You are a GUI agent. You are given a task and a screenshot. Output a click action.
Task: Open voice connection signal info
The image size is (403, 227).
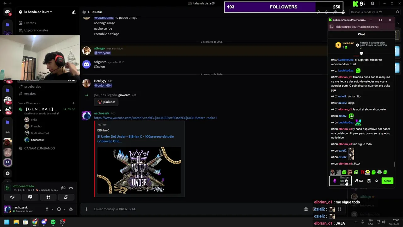8,188
